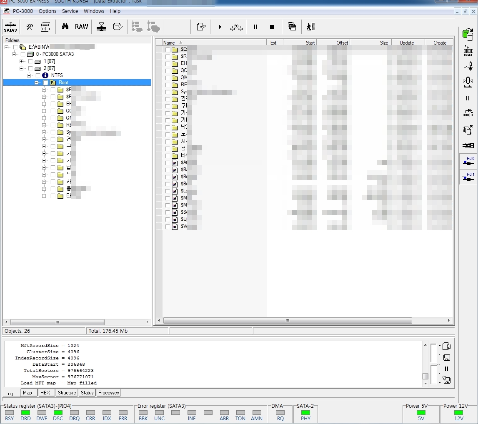Click the save-to-disk arrow icon next to RAW
Image resolution: width=478 pixels, height=424 pixels.
point(101,27)
